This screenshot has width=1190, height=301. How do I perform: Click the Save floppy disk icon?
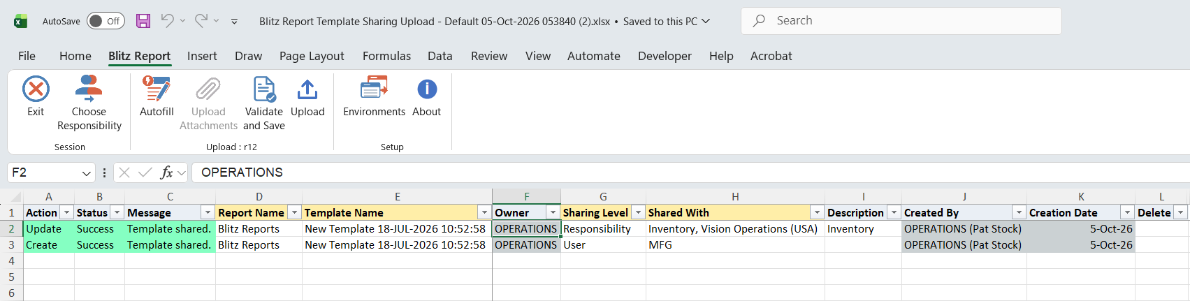tap(143, 21)
